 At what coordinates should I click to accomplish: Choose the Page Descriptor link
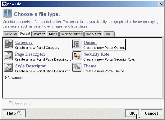pos(30,54)
